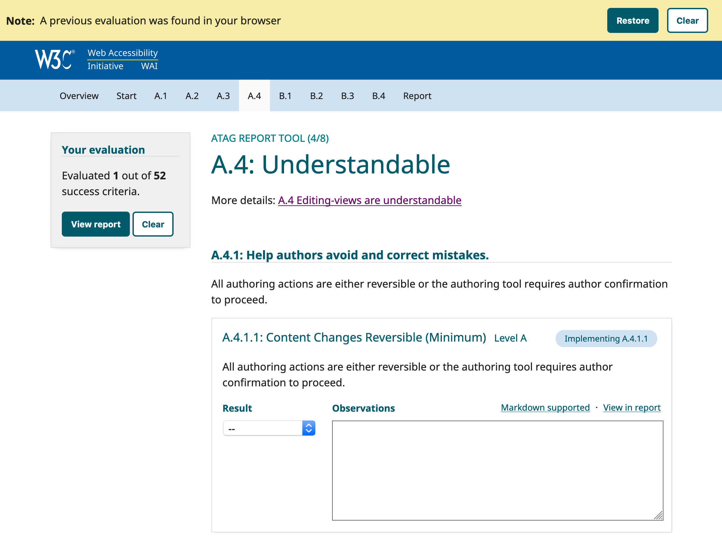Open the Implementing A.4.1.1 badge link
The image size is (722, 541).
point(606,338)
